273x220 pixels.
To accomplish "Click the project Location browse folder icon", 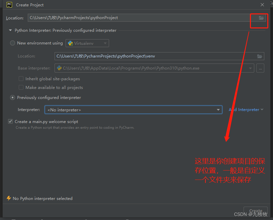I will pos(261,18).
